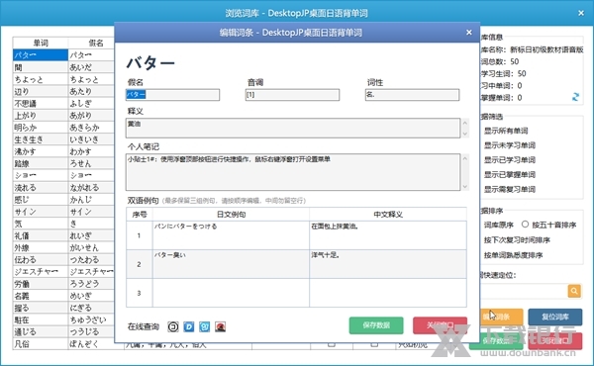Click the translation cell 洋气十足
This screenshot has height=366, width=594.
(x=388, y=264)
